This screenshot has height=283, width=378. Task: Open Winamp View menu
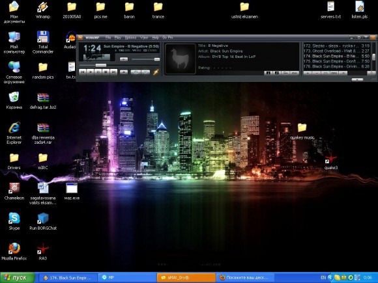[144, 38]
